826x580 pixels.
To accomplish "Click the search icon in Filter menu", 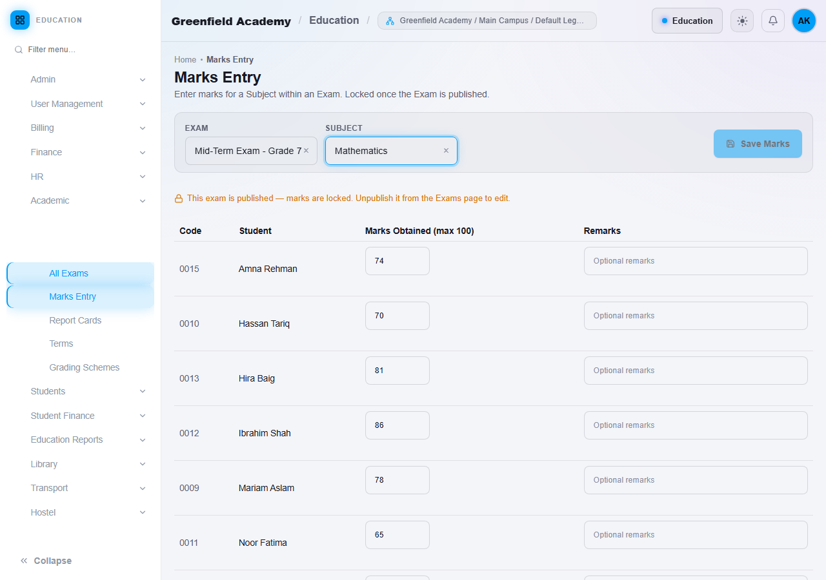I will click(x=19, y=50).
